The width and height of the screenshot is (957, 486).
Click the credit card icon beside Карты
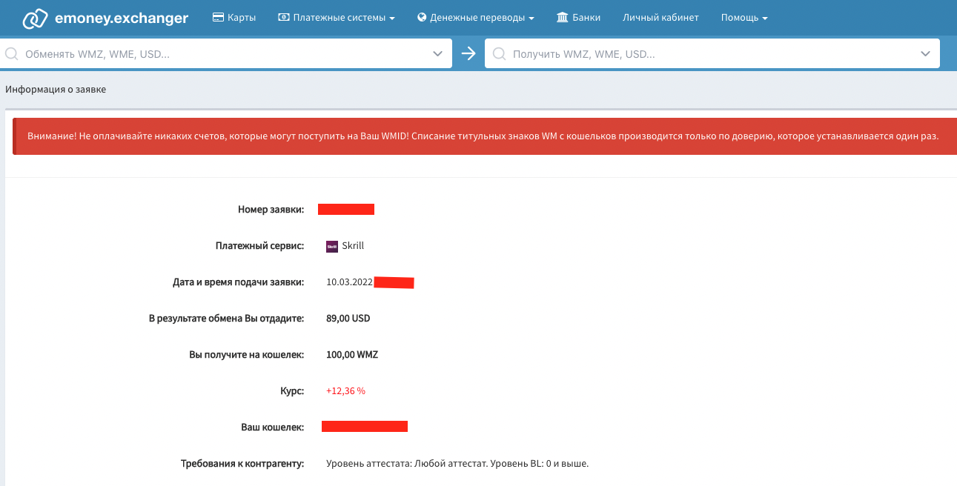click(218, 18)
